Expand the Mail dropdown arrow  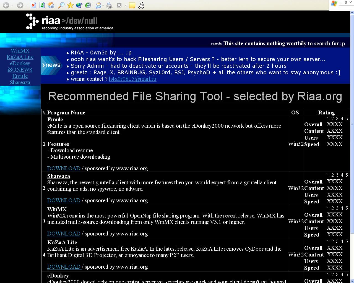click(x=103, y=5)
